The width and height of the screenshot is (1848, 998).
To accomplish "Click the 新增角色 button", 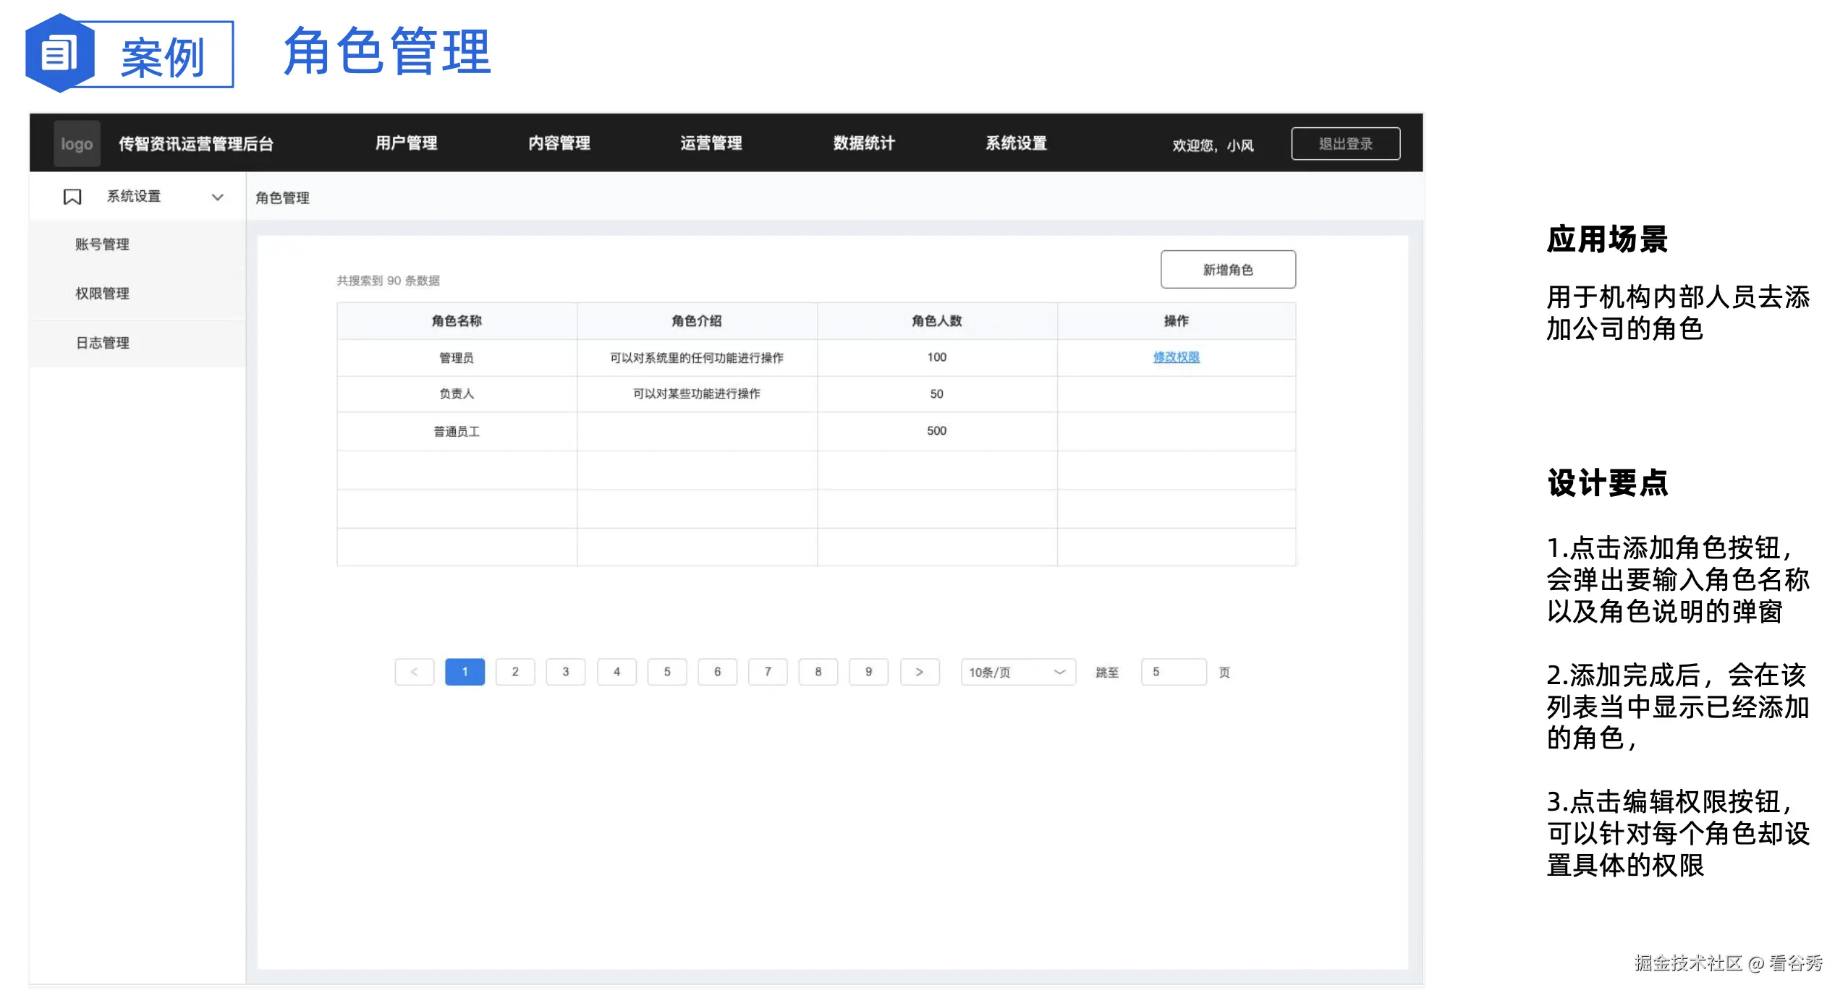I will click(x=1227, y=270).
